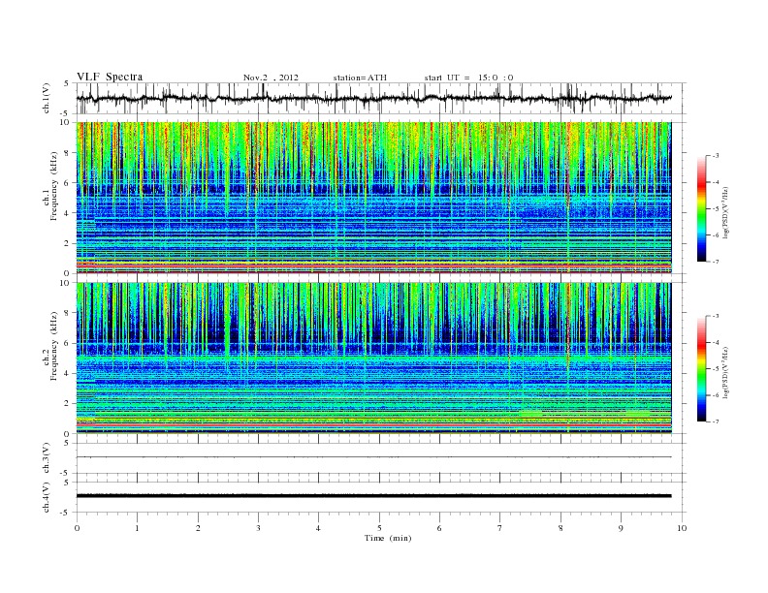The width and height of the screenshot is (768, 593).
Task: Click the "ch.4(V)" axis label
Action: click(47, 497)
